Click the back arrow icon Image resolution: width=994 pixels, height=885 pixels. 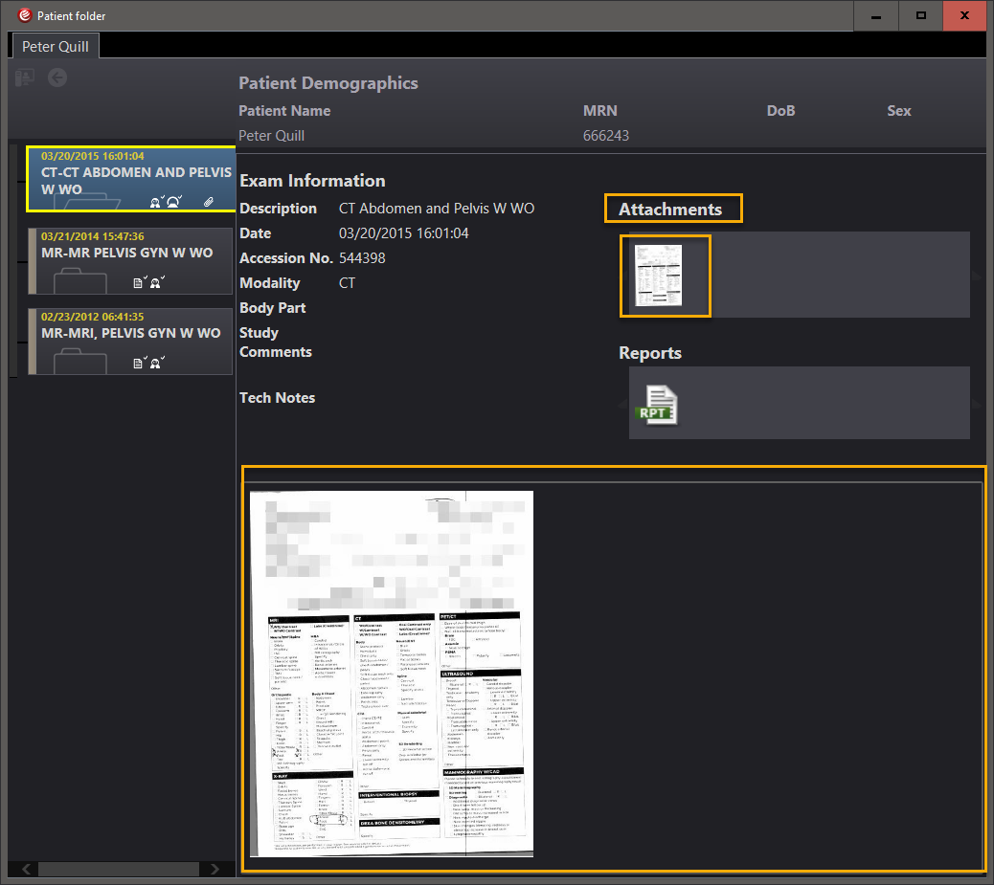(x=57, y=77)
